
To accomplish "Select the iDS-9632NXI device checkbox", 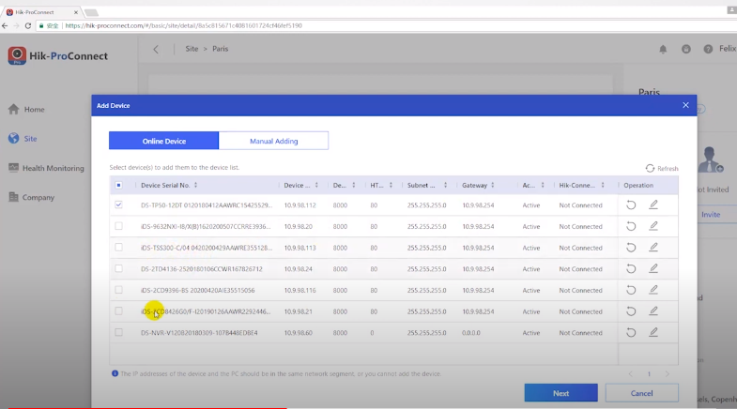I will point(118,226).
